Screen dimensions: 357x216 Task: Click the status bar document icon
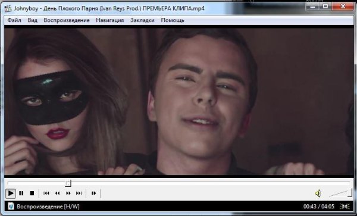tap(11, 206)
